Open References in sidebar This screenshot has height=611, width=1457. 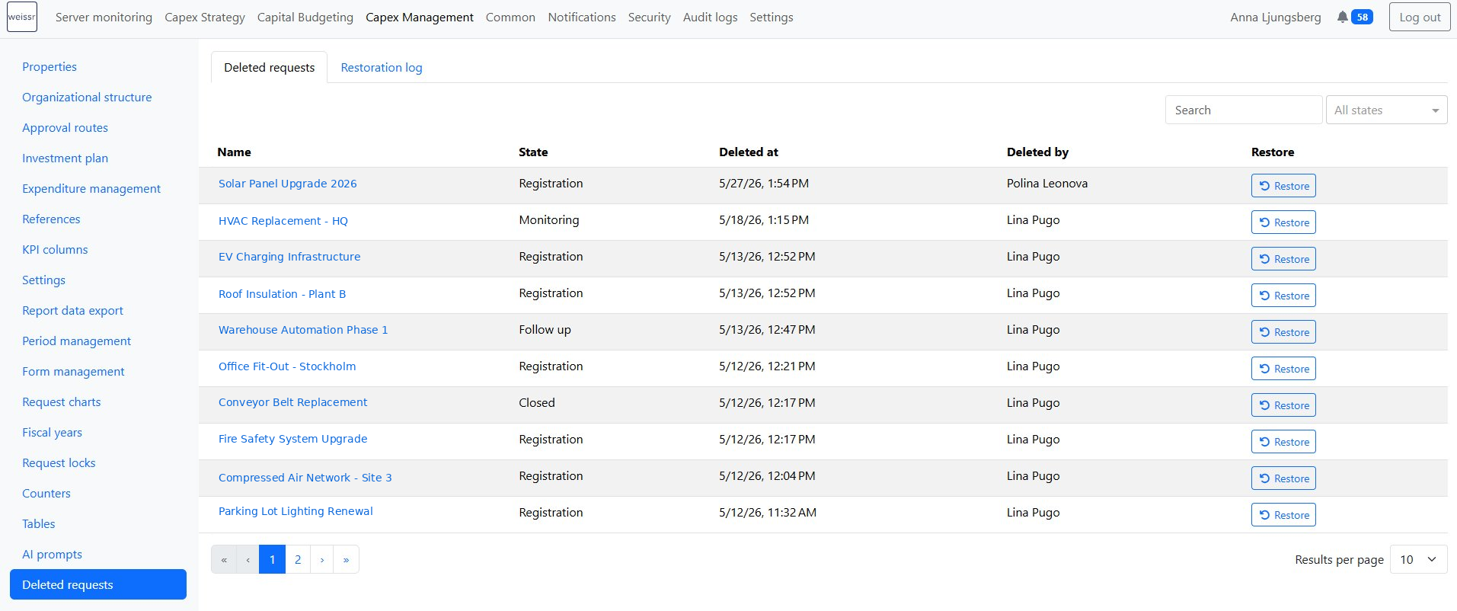click(x=51, y=219)
